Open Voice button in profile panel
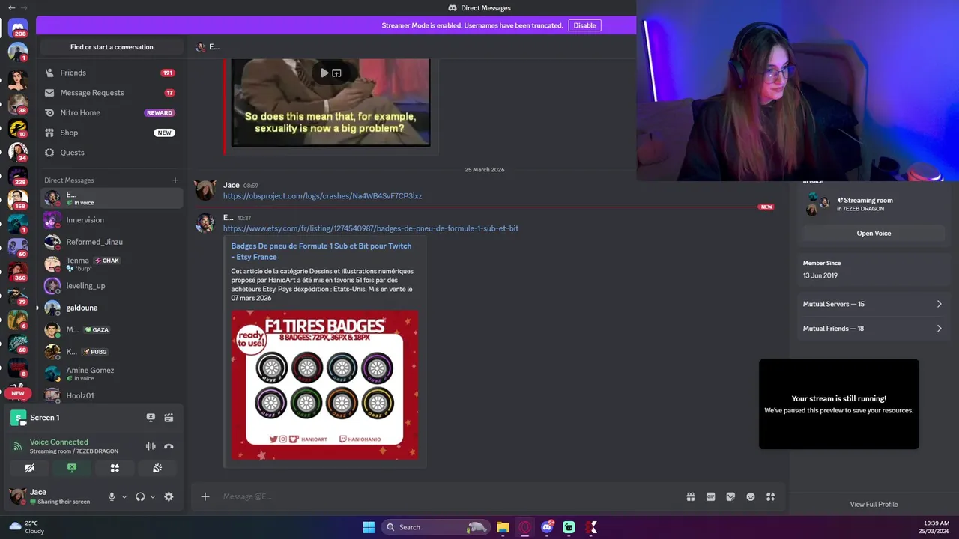959x539 pixels. tap(874, 234)
